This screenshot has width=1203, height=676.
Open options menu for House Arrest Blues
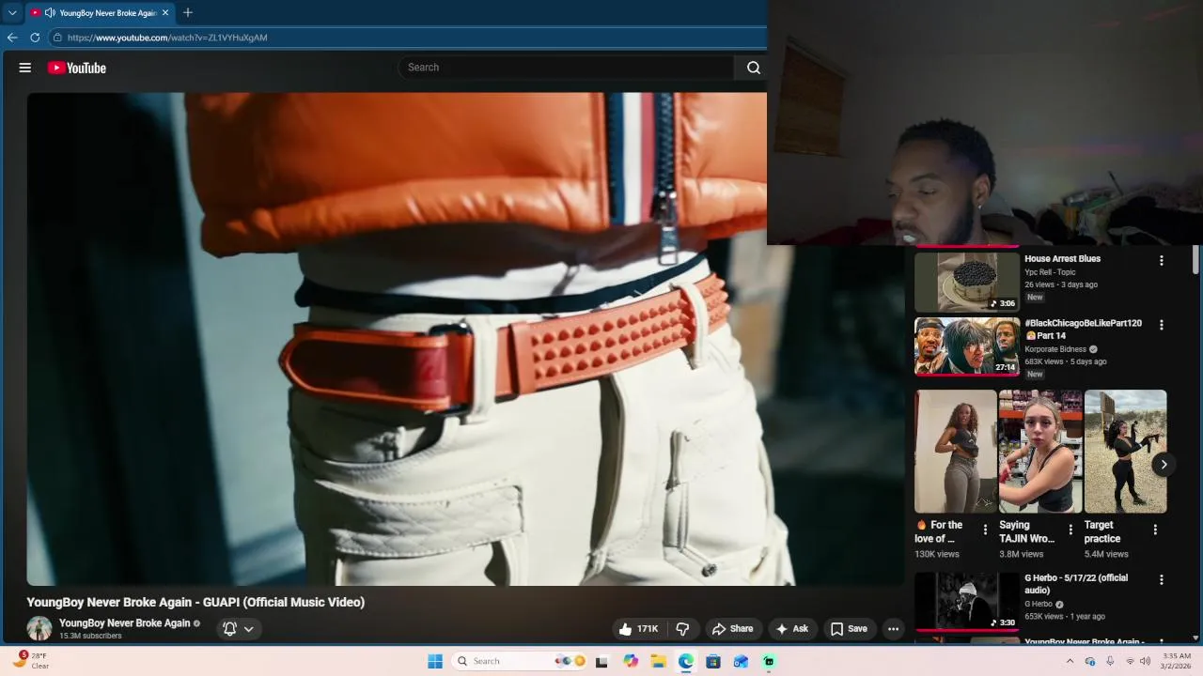pyautogui.click(x=1162, y=260)
